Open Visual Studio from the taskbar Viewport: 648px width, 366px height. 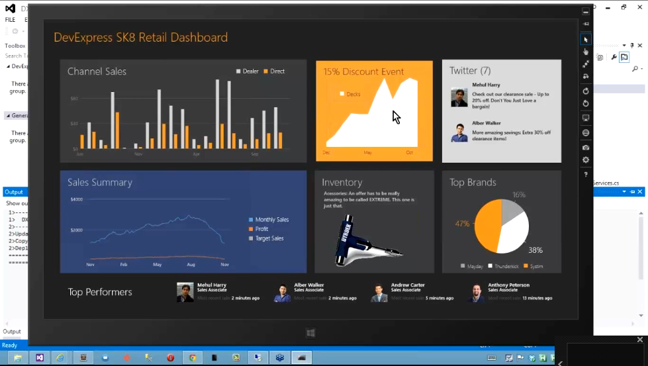pyautogui.click(x=40, y=358)
